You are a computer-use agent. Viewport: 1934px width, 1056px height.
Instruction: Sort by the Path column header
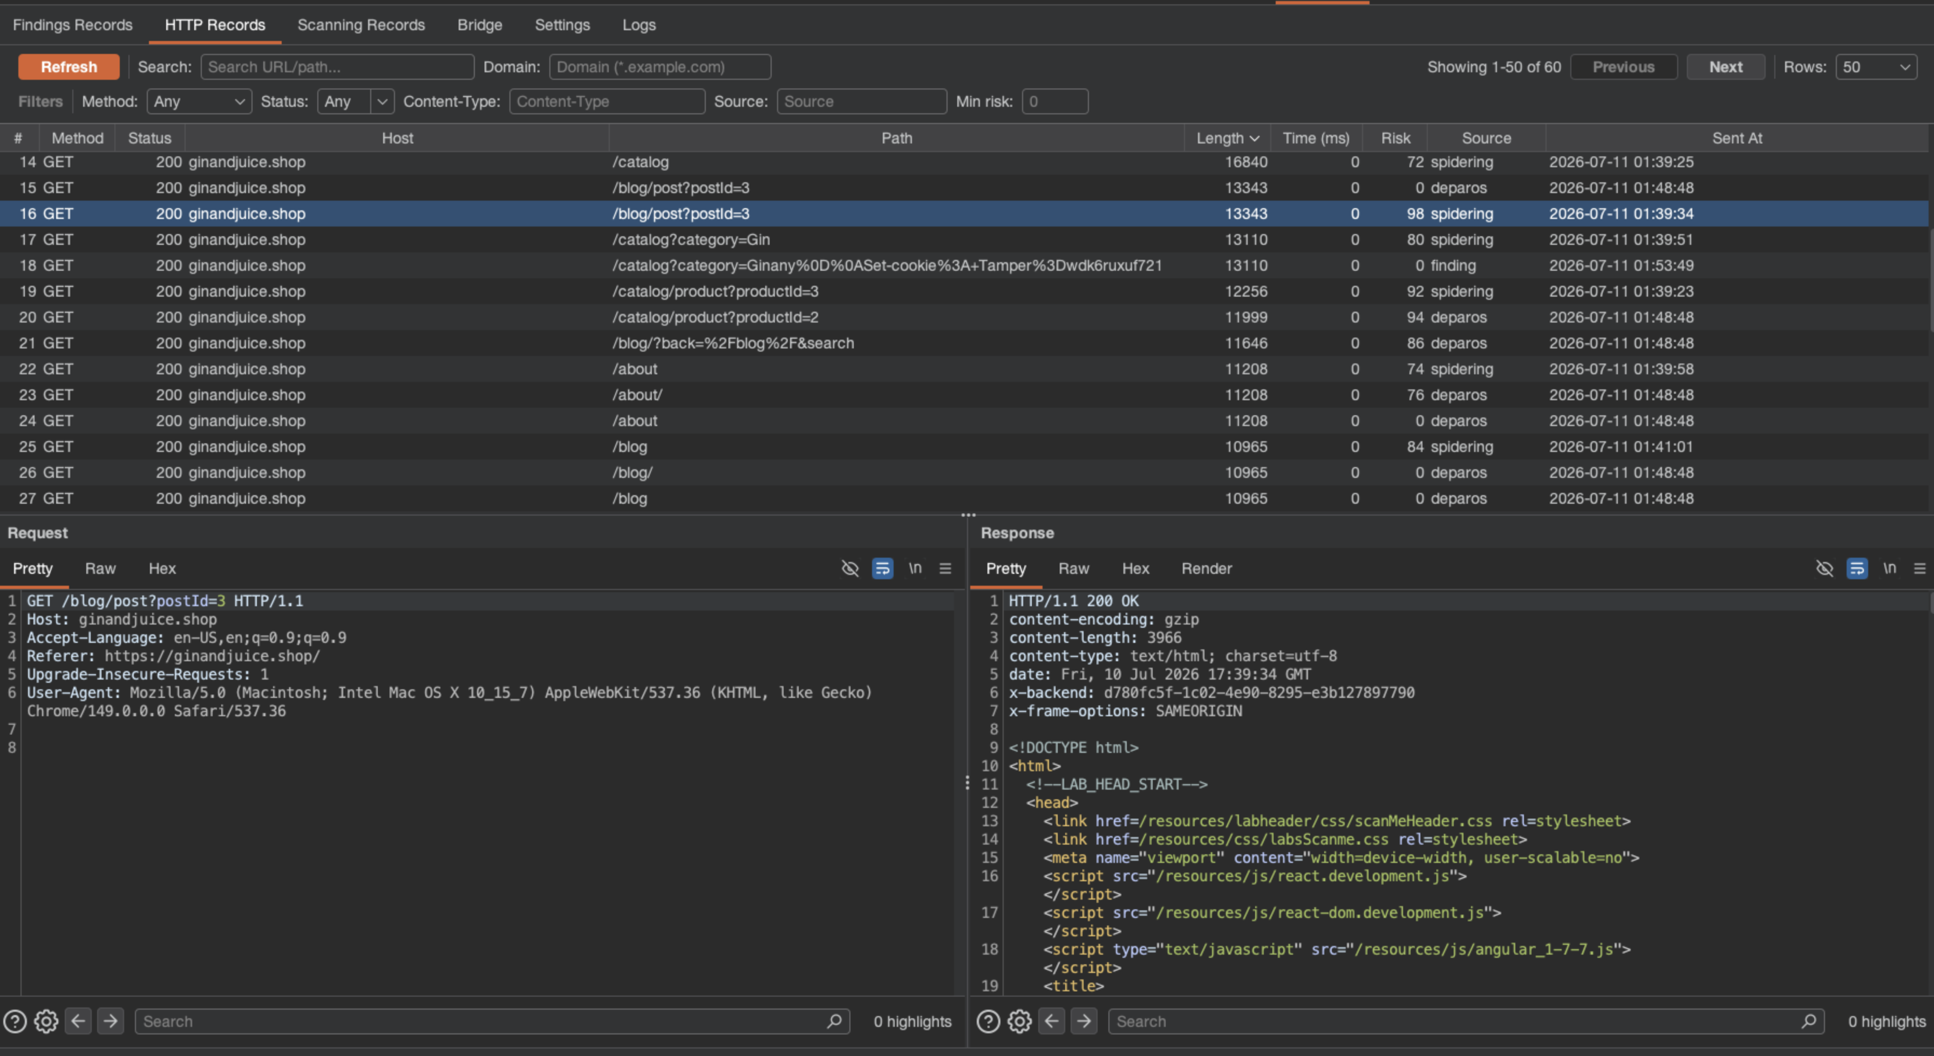896,138
